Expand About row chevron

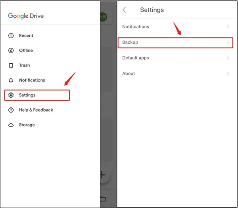[228, 74]
